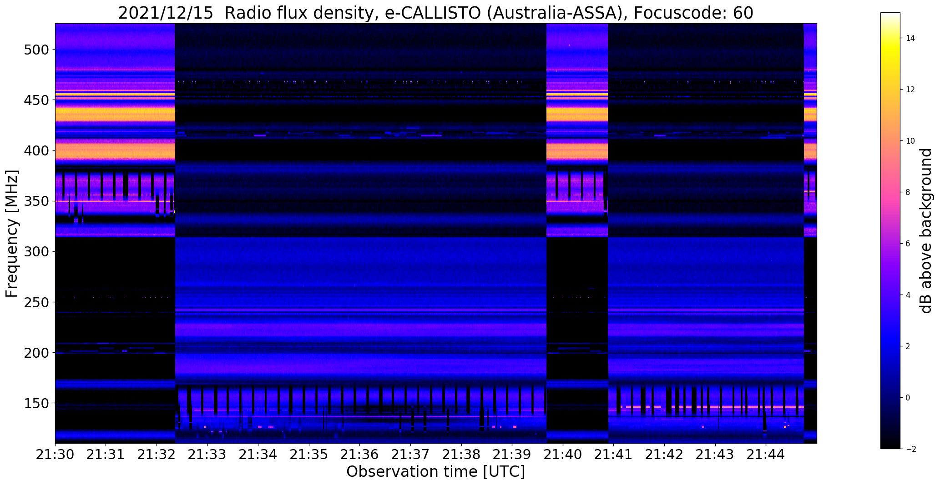Click the 21:33 time tick label
940x485 pixels.
[x=207, y=455]
